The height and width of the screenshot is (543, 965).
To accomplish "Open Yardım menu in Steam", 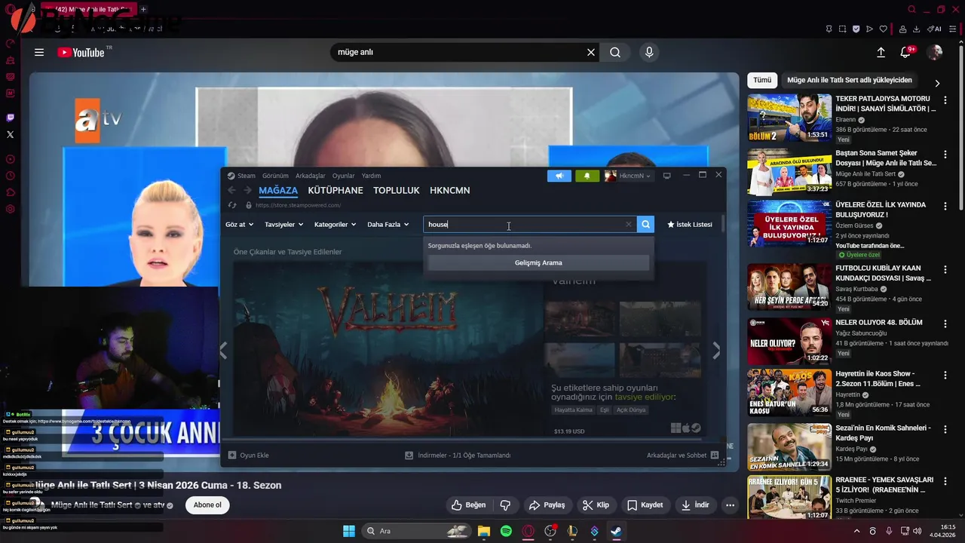I will pos(371,176).
